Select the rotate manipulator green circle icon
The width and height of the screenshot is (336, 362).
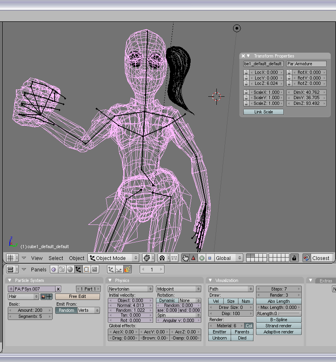click(202, 258)
